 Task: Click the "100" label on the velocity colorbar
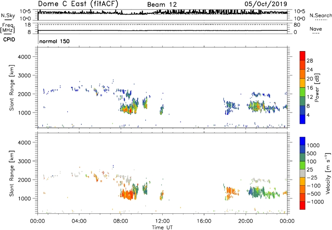click(312, 161)
